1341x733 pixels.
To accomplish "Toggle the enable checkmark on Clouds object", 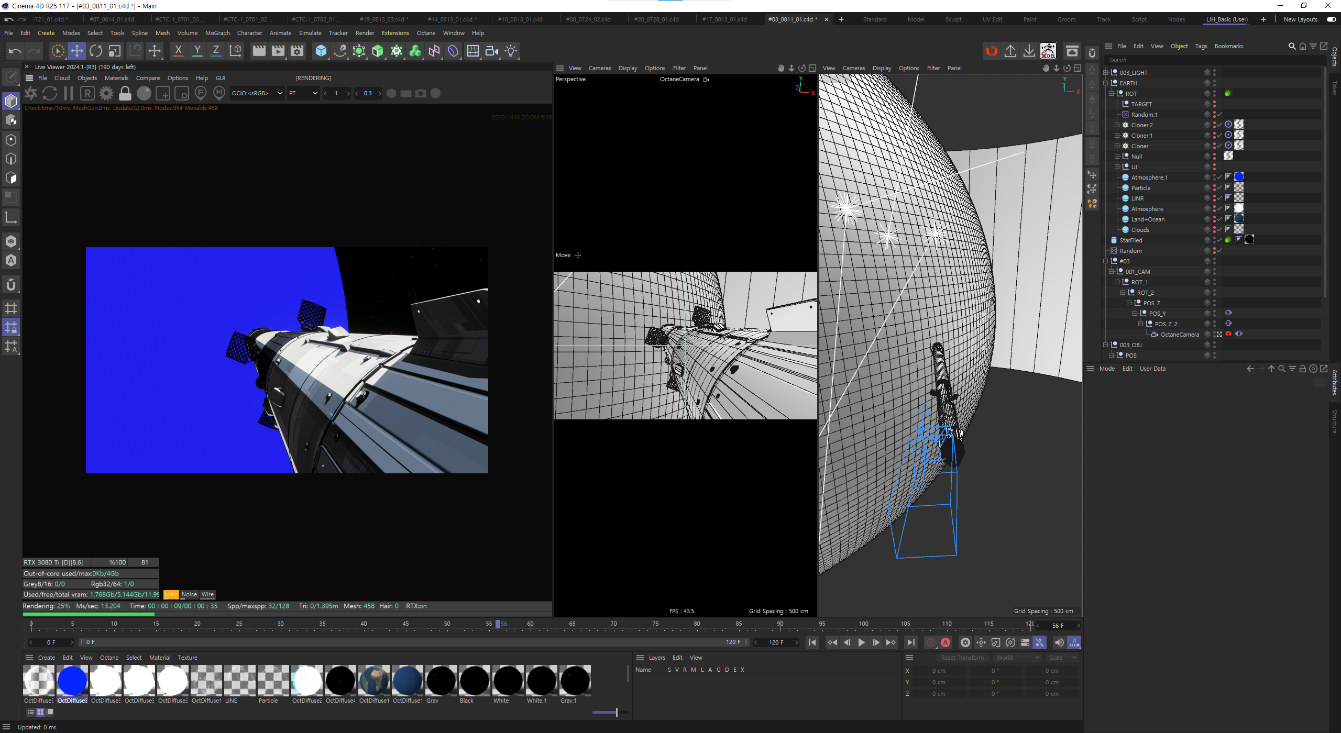I will click(1219, 230).
